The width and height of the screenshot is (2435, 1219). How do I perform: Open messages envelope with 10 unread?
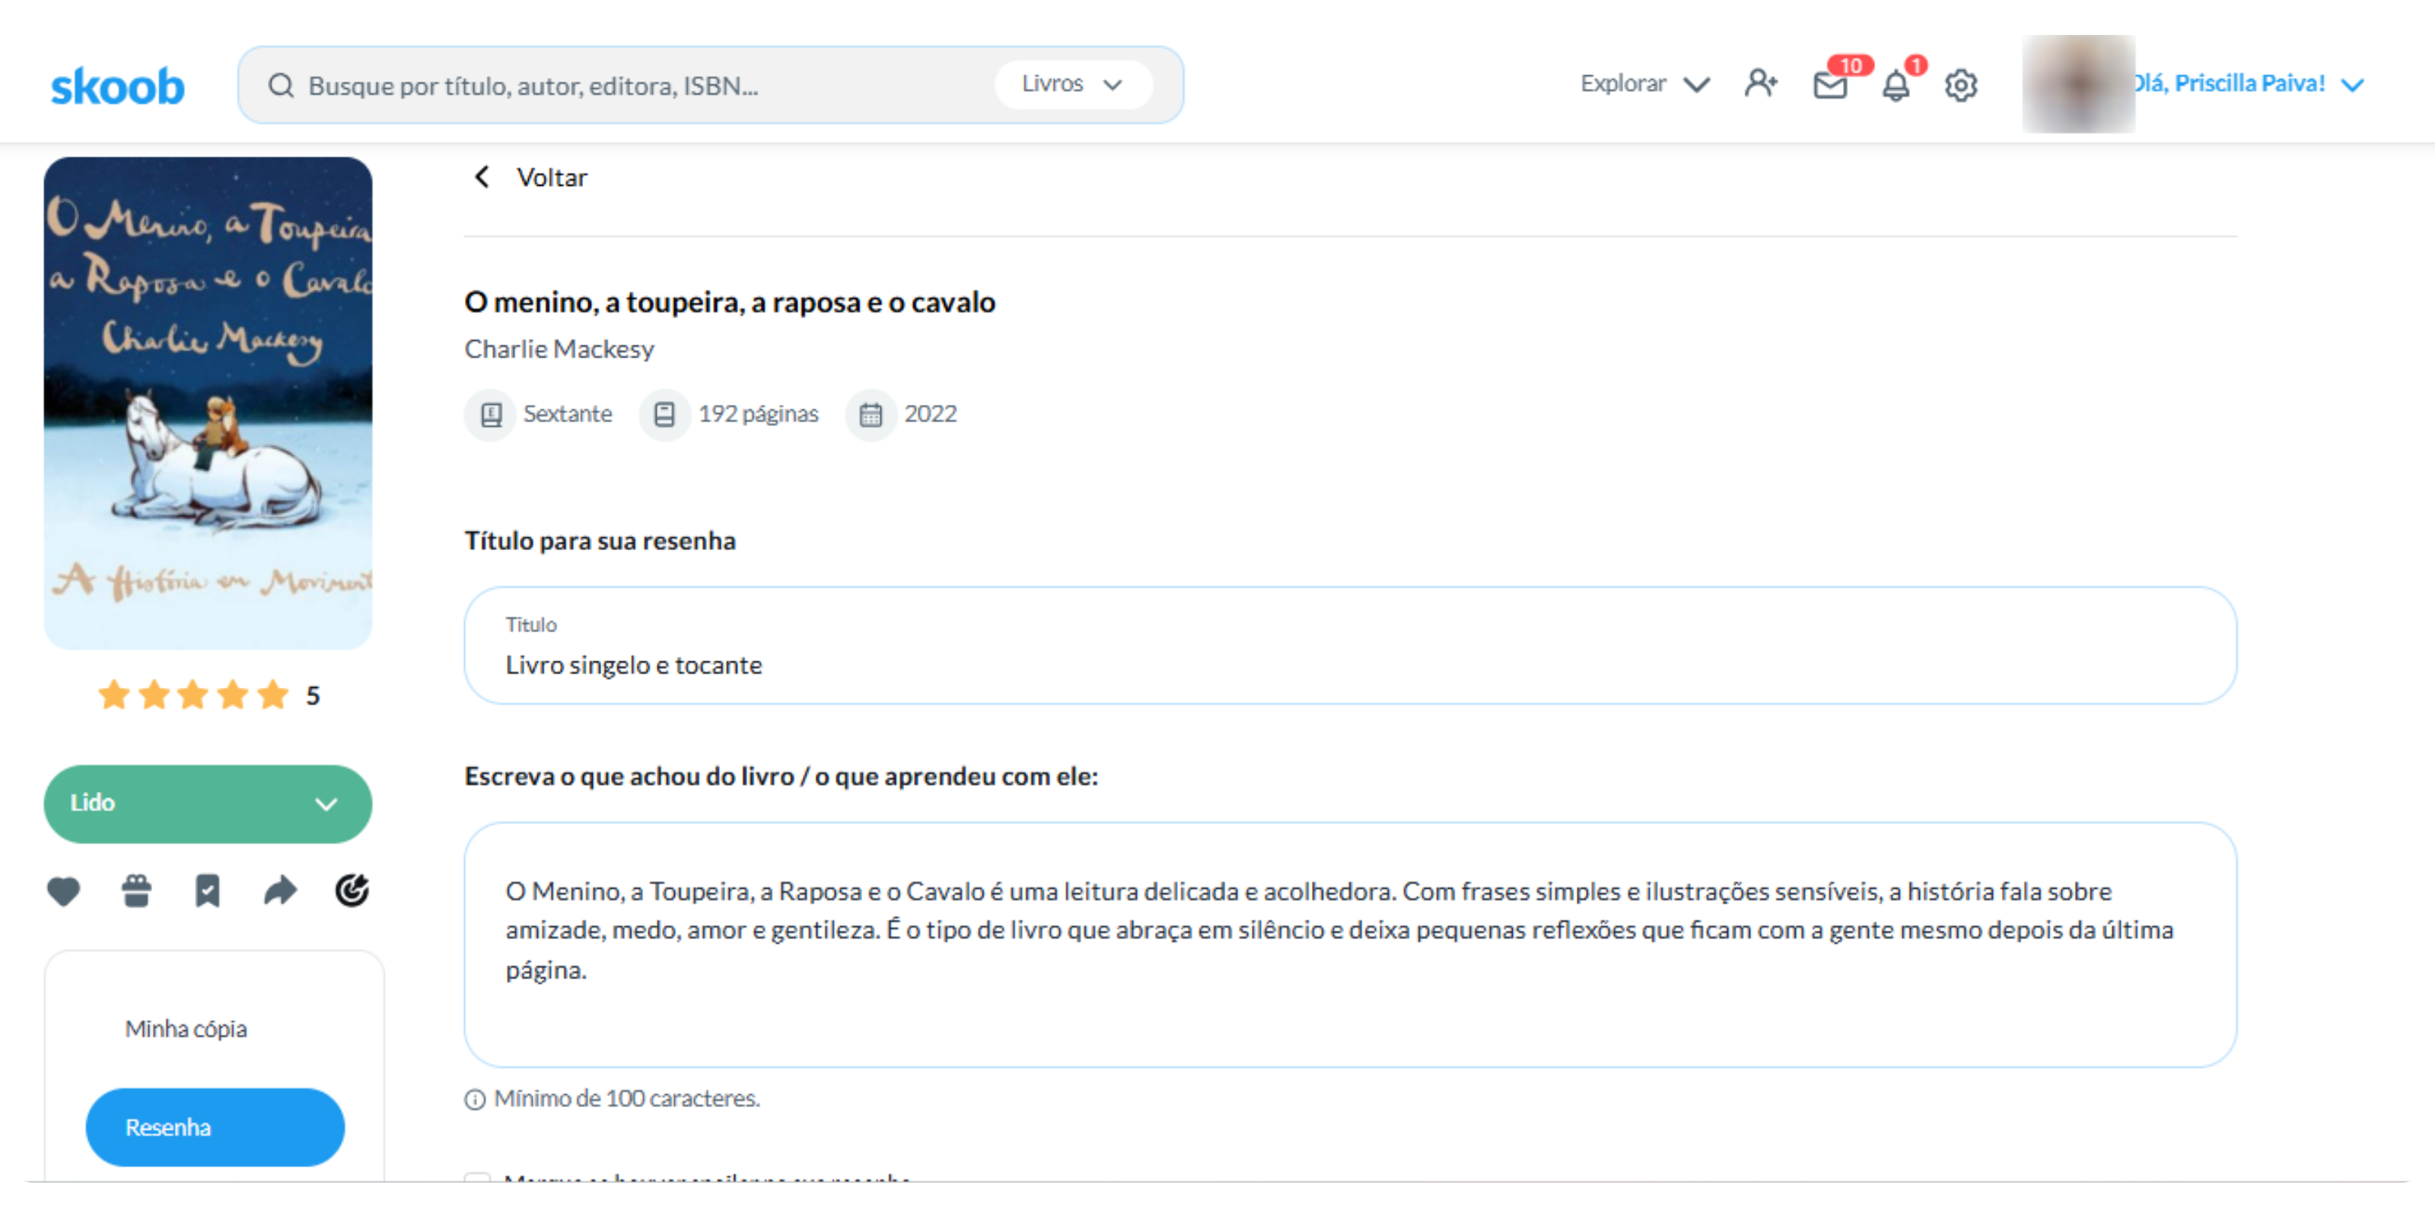1831,86
